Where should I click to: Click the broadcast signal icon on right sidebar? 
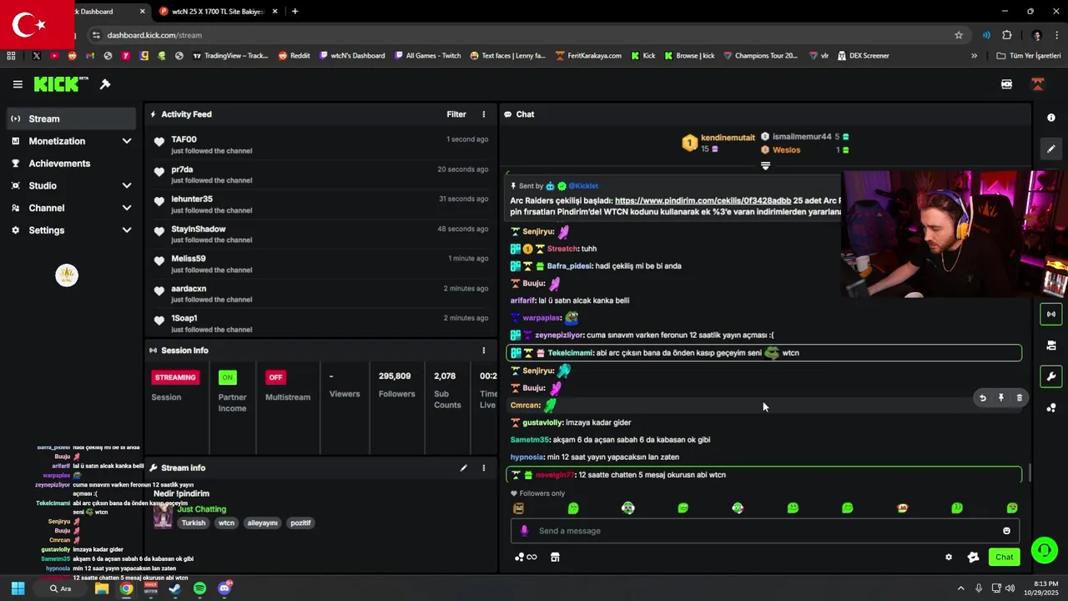[x=1051, y=315]
